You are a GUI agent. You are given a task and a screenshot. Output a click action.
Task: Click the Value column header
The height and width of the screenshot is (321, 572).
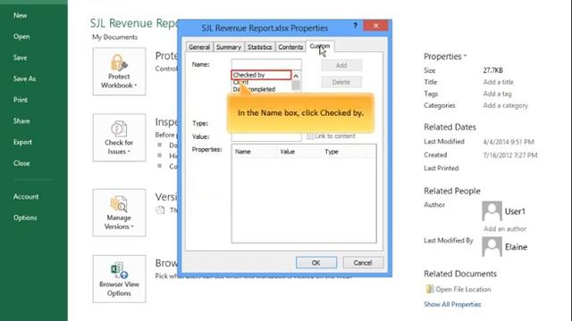point(288,152)
